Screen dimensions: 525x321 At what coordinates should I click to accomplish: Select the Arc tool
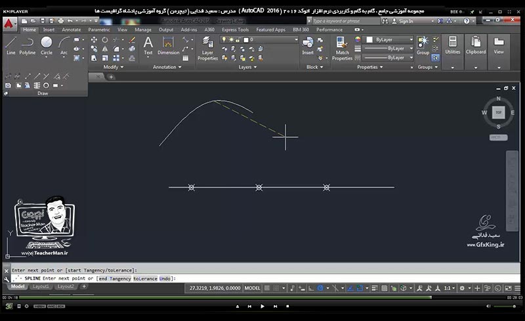point(64,46)
